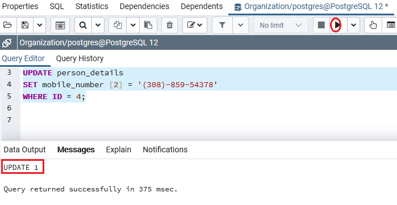
Task: Click line number 7 in the gutter
Action: pyautogui.click(x=9, y=120)
